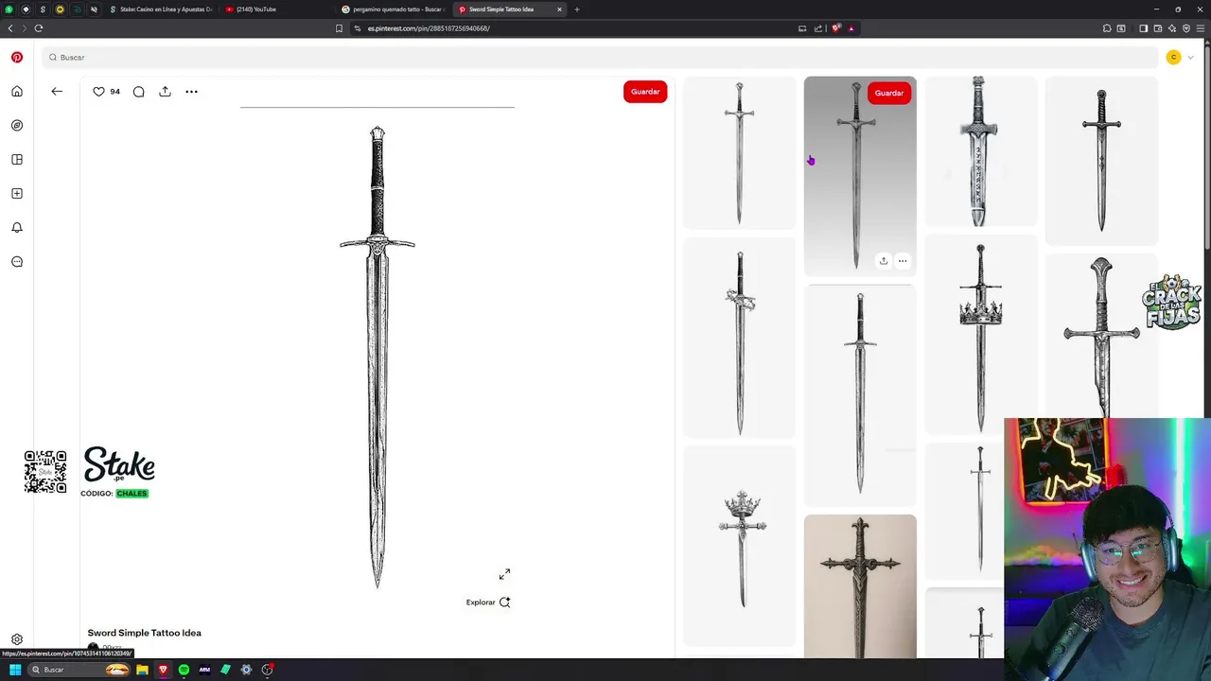This screenshot has height=681, width=1211.
Task: Open the Brave VPN shield icon
Action: [x=1186, y=28]
